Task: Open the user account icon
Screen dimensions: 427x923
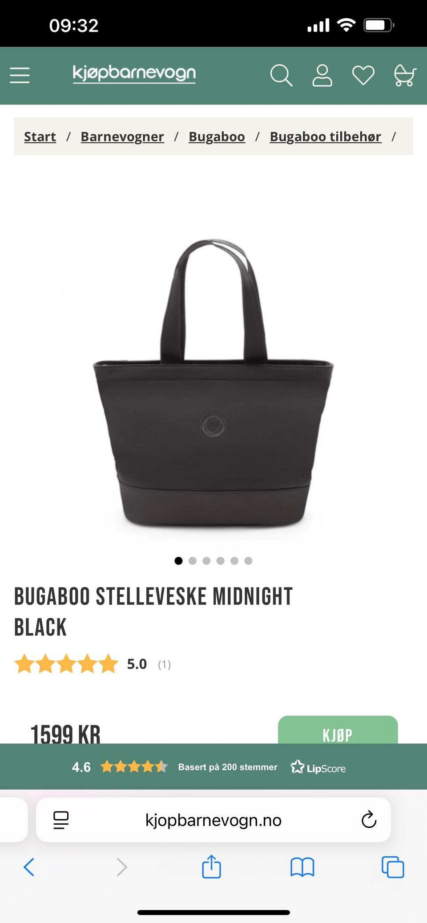Action: pyautogui.click(x=322, y=76)
